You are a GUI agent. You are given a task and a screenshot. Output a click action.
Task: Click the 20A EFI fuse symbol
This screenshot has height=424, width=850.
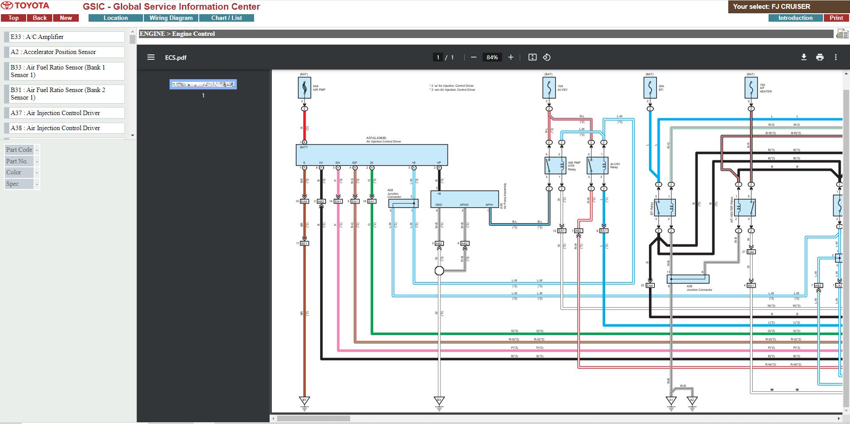(x=650, y=88)
